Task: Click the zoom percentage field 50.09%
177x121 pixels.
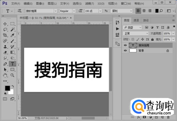Action: pyautogui.click(x=22, y=118)
